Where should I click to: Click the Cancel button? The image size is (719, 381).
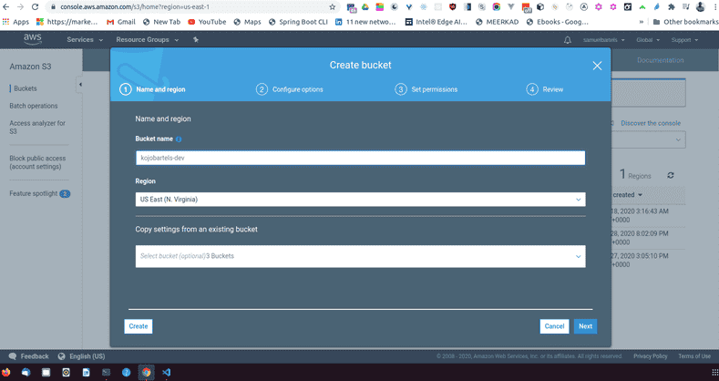click(554, 326)
